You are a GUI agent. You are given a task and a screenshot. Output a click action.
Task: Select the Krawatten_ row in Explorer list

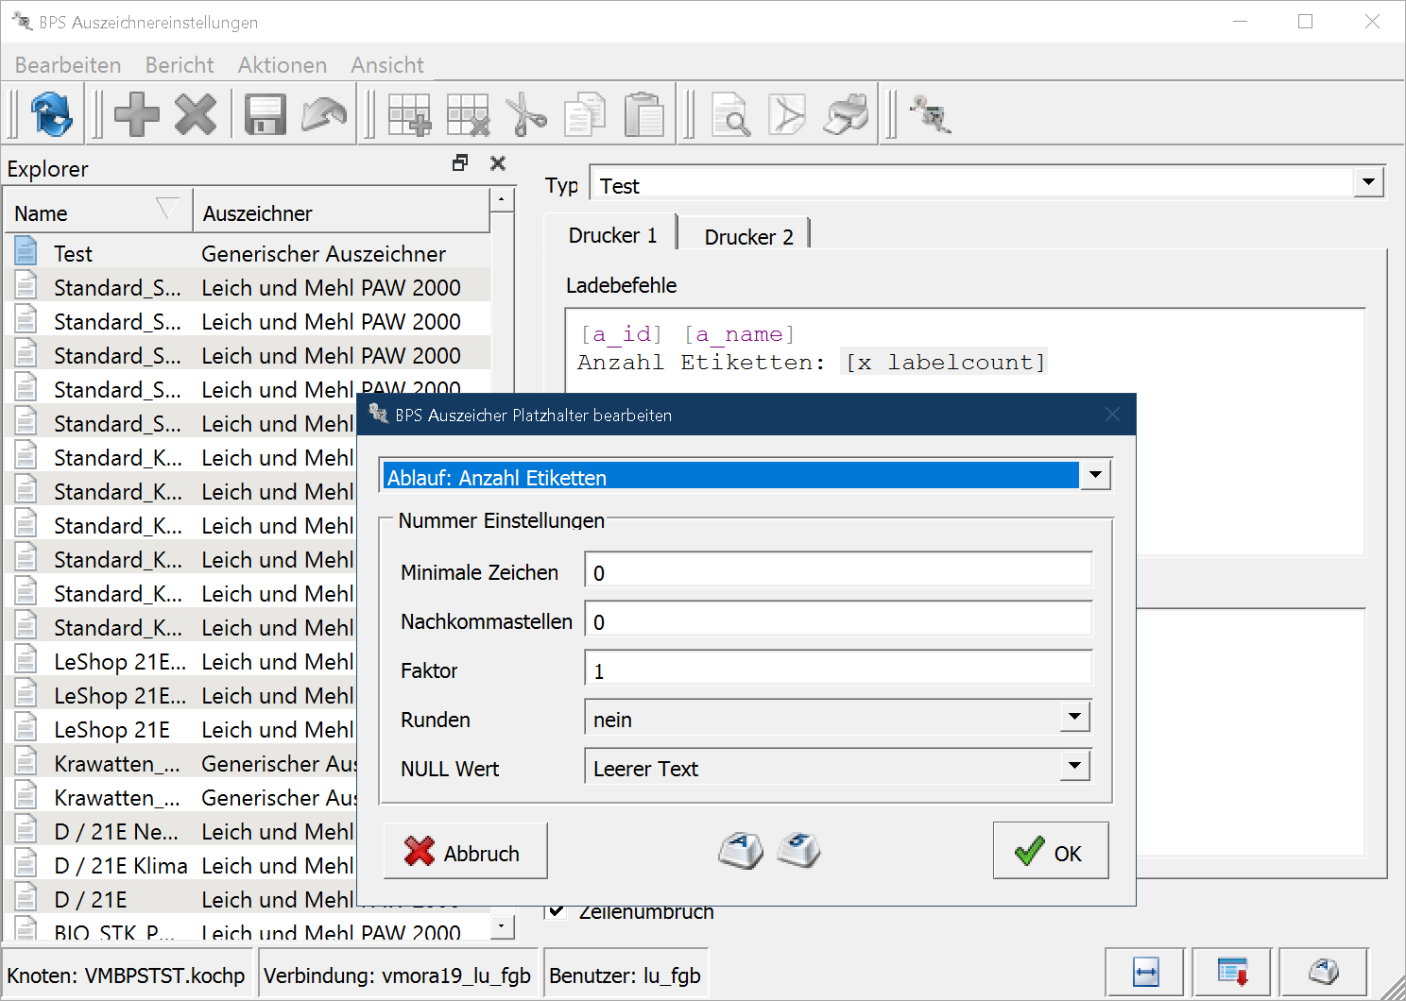click(117, 764)
